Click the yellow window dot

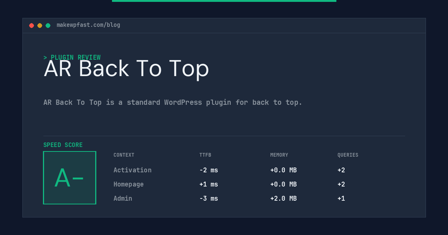tap(40, 25)
